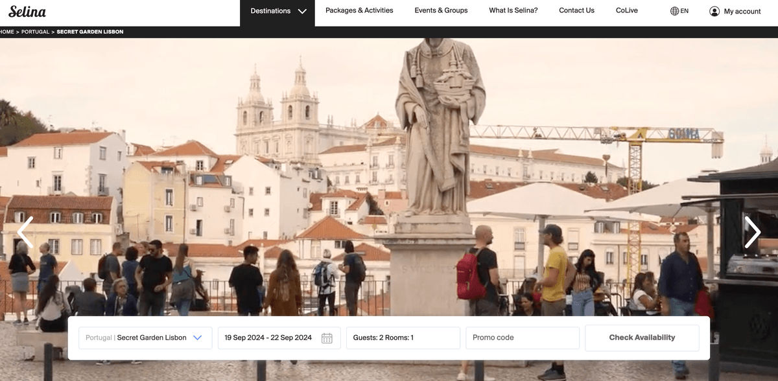
Task: Expand the Destinations chevron arrow
Action: [302, 11]
